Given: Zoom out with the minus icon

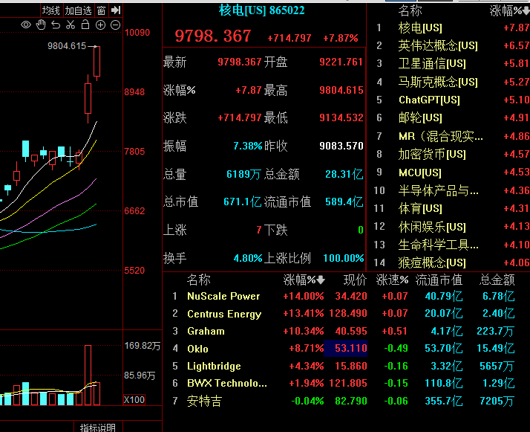Looking at the screenshot, I should click(x=115, y=25).
